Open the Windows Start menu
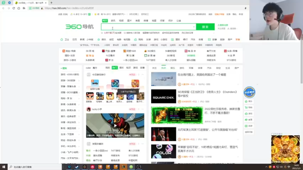Screen dimensions: 303x170 pyautogui.click(x=4, y=167)
